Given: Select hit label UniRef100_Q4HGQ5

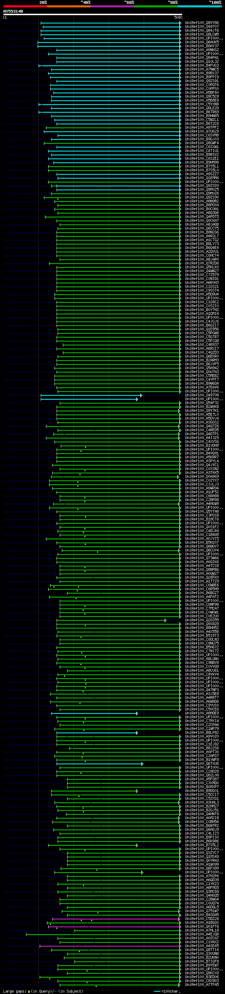Looking at the screenshot, I should click(x=202, y=895).
